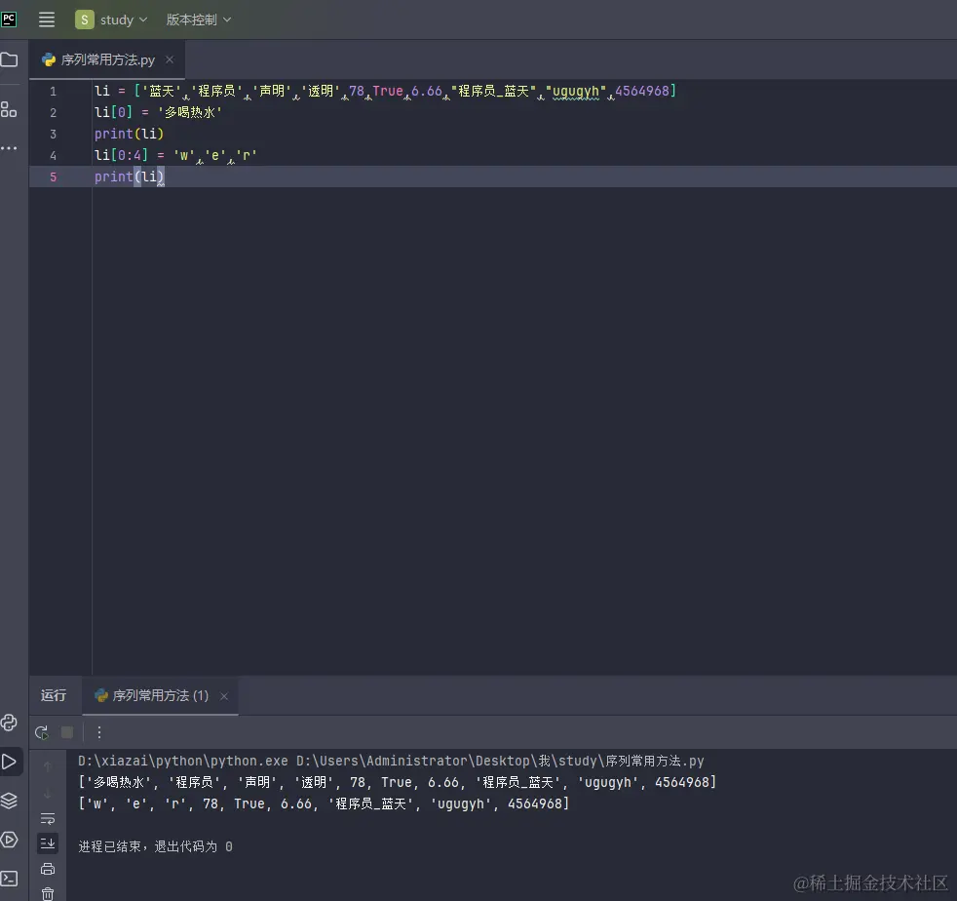The width and height of the screenshot is (957, 901).
Task: Open the Python Packages layers icon
Action: [x=9, y=801]
